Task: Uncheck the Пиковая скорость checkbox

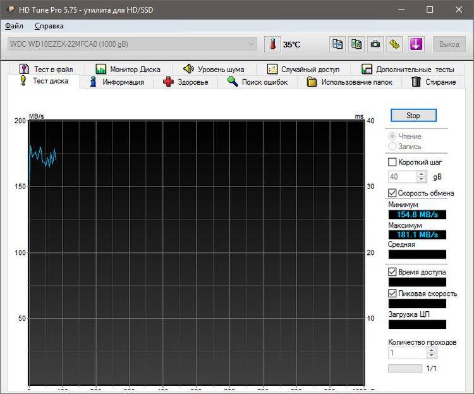Action: click(x=392, y=293)
